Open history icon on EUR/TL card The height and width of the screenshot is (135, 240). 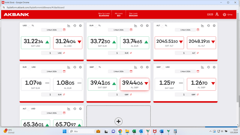142,25
